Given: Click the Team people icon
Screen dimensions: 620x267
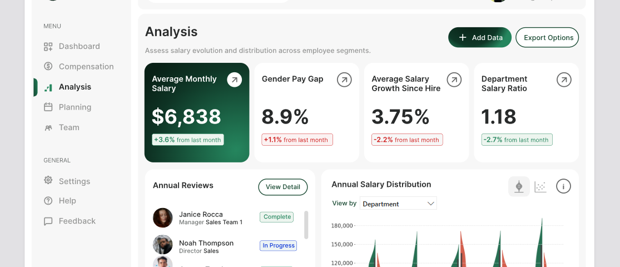Looking at the screenshot, I should pyautogui.click(x=48, y=128).
